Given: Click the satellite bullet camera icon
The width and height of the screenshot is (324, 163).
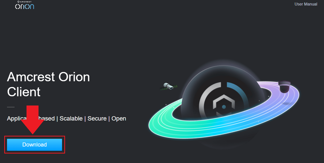Looking at the screenshot, I should pyautogui.click(x=169, y=87).
